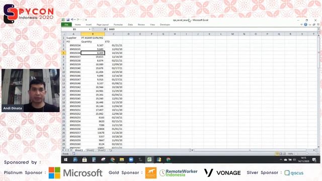Click cell with quantity 19,615
The width and height of the screenshot is (322, 181).
93,57
